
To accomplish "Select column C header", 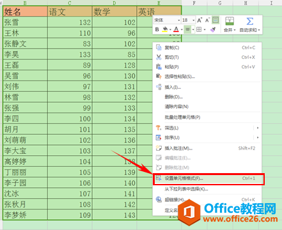I will (70, 3).
